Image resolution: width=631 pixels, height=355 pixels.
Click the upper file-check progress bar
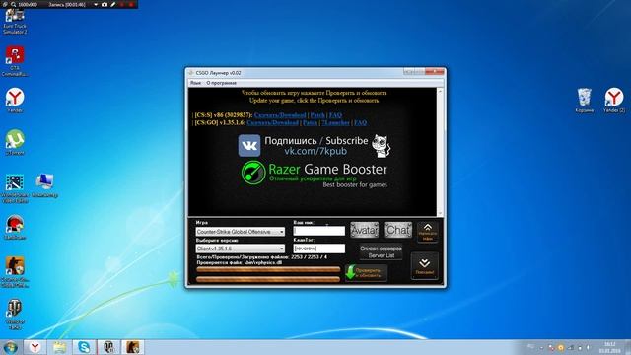click(x=268, y=269)
